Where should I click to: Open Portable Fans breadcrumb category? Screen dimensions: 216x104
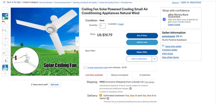(x=127, y=2)
